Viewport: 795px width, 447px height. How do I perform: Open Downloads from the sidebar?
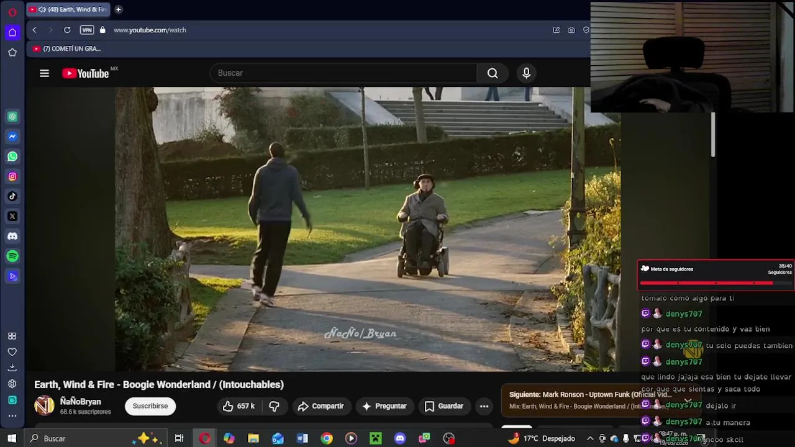pos(12,368)
